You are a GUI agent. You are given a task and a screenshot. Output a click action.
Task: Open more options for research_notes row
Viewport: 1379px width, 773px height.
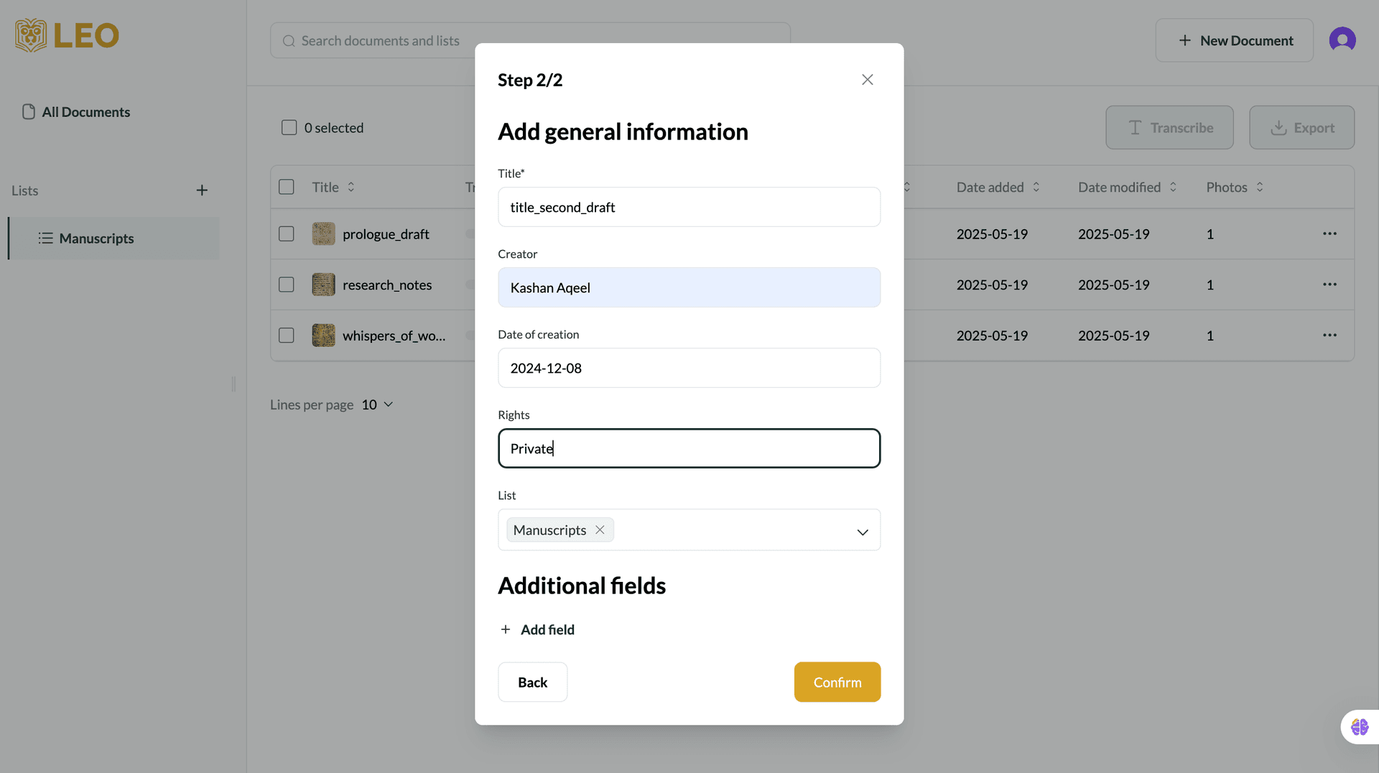(x=1329, y=285)
